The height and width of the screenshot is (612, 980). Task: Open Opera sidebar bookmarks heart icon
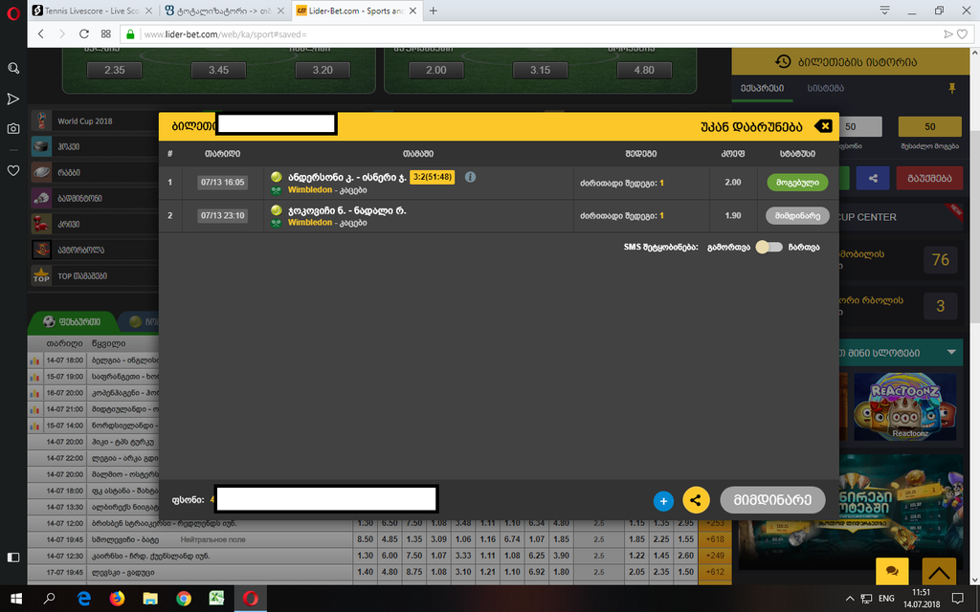click(x=13, y=170)
